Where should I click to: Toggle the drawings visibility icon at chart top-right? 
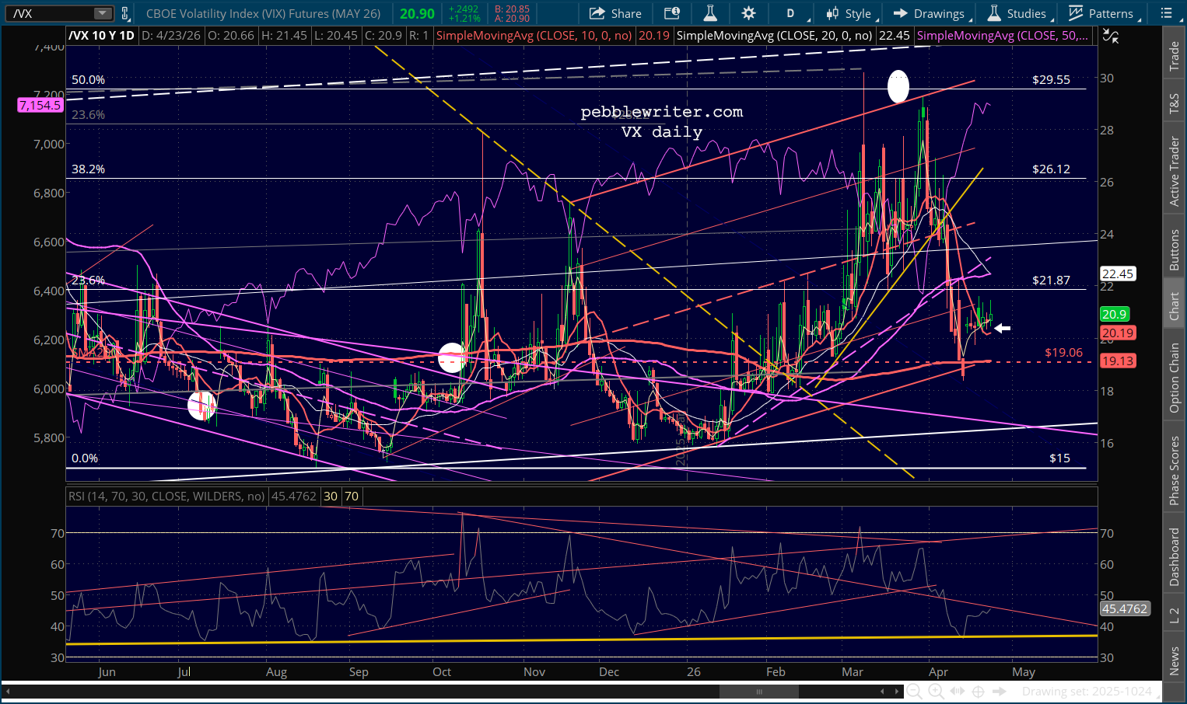[1111, 37]
